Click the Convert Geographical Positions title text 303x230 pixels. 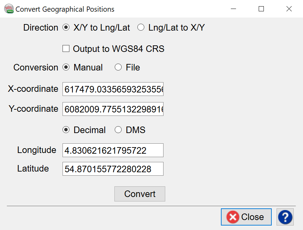coord(65,9)
